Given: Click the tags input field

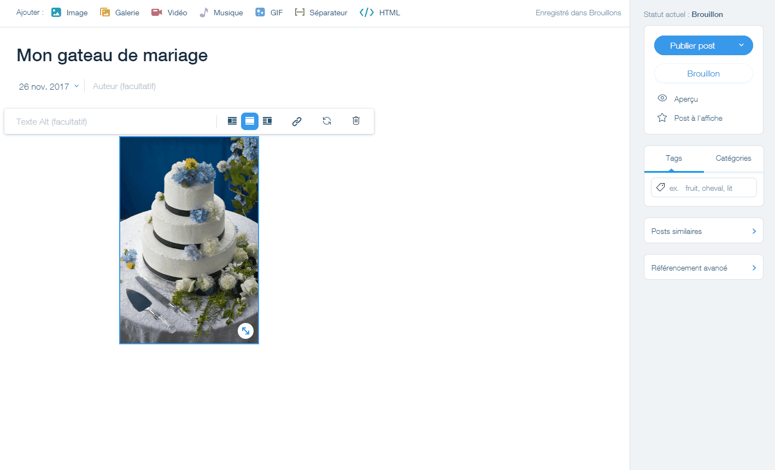Looking at the screenshot, I should coord(704,187).
